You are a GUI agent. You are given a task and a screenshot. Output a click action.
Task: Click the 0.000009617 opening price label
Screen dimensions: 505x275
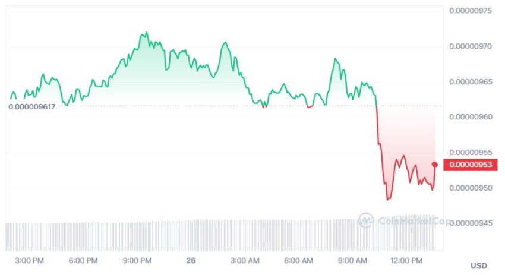point(32,106)
